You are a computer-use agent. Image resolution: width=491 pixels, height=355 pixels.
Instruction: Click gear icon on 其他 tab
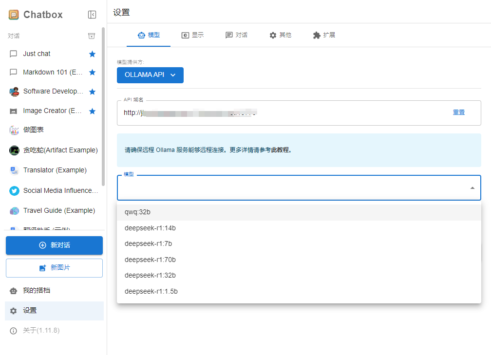(273, 36)
